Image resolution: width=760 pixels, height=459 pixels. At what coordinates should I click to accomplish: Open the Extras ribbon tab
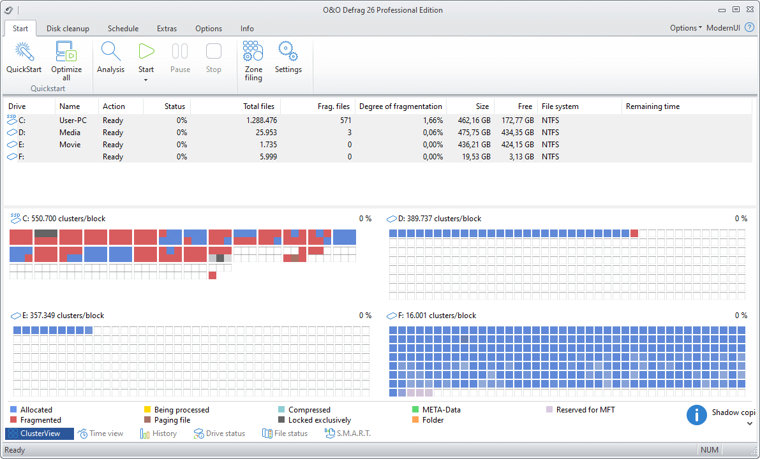coord(167,28)
